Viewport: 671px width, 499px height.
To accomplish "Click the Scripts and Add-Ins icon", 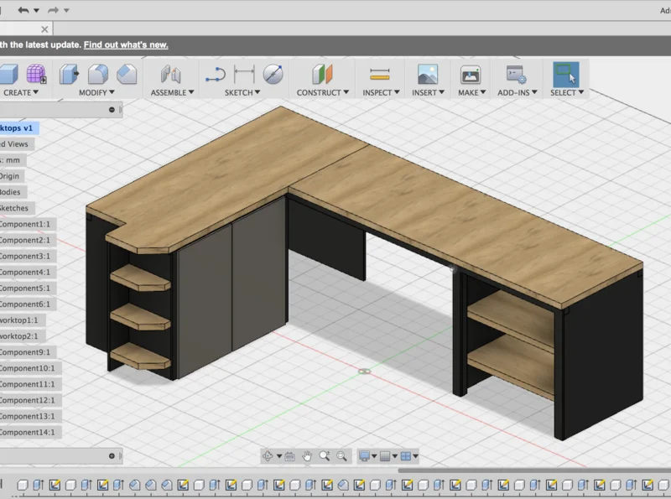I will coord(516,74).
